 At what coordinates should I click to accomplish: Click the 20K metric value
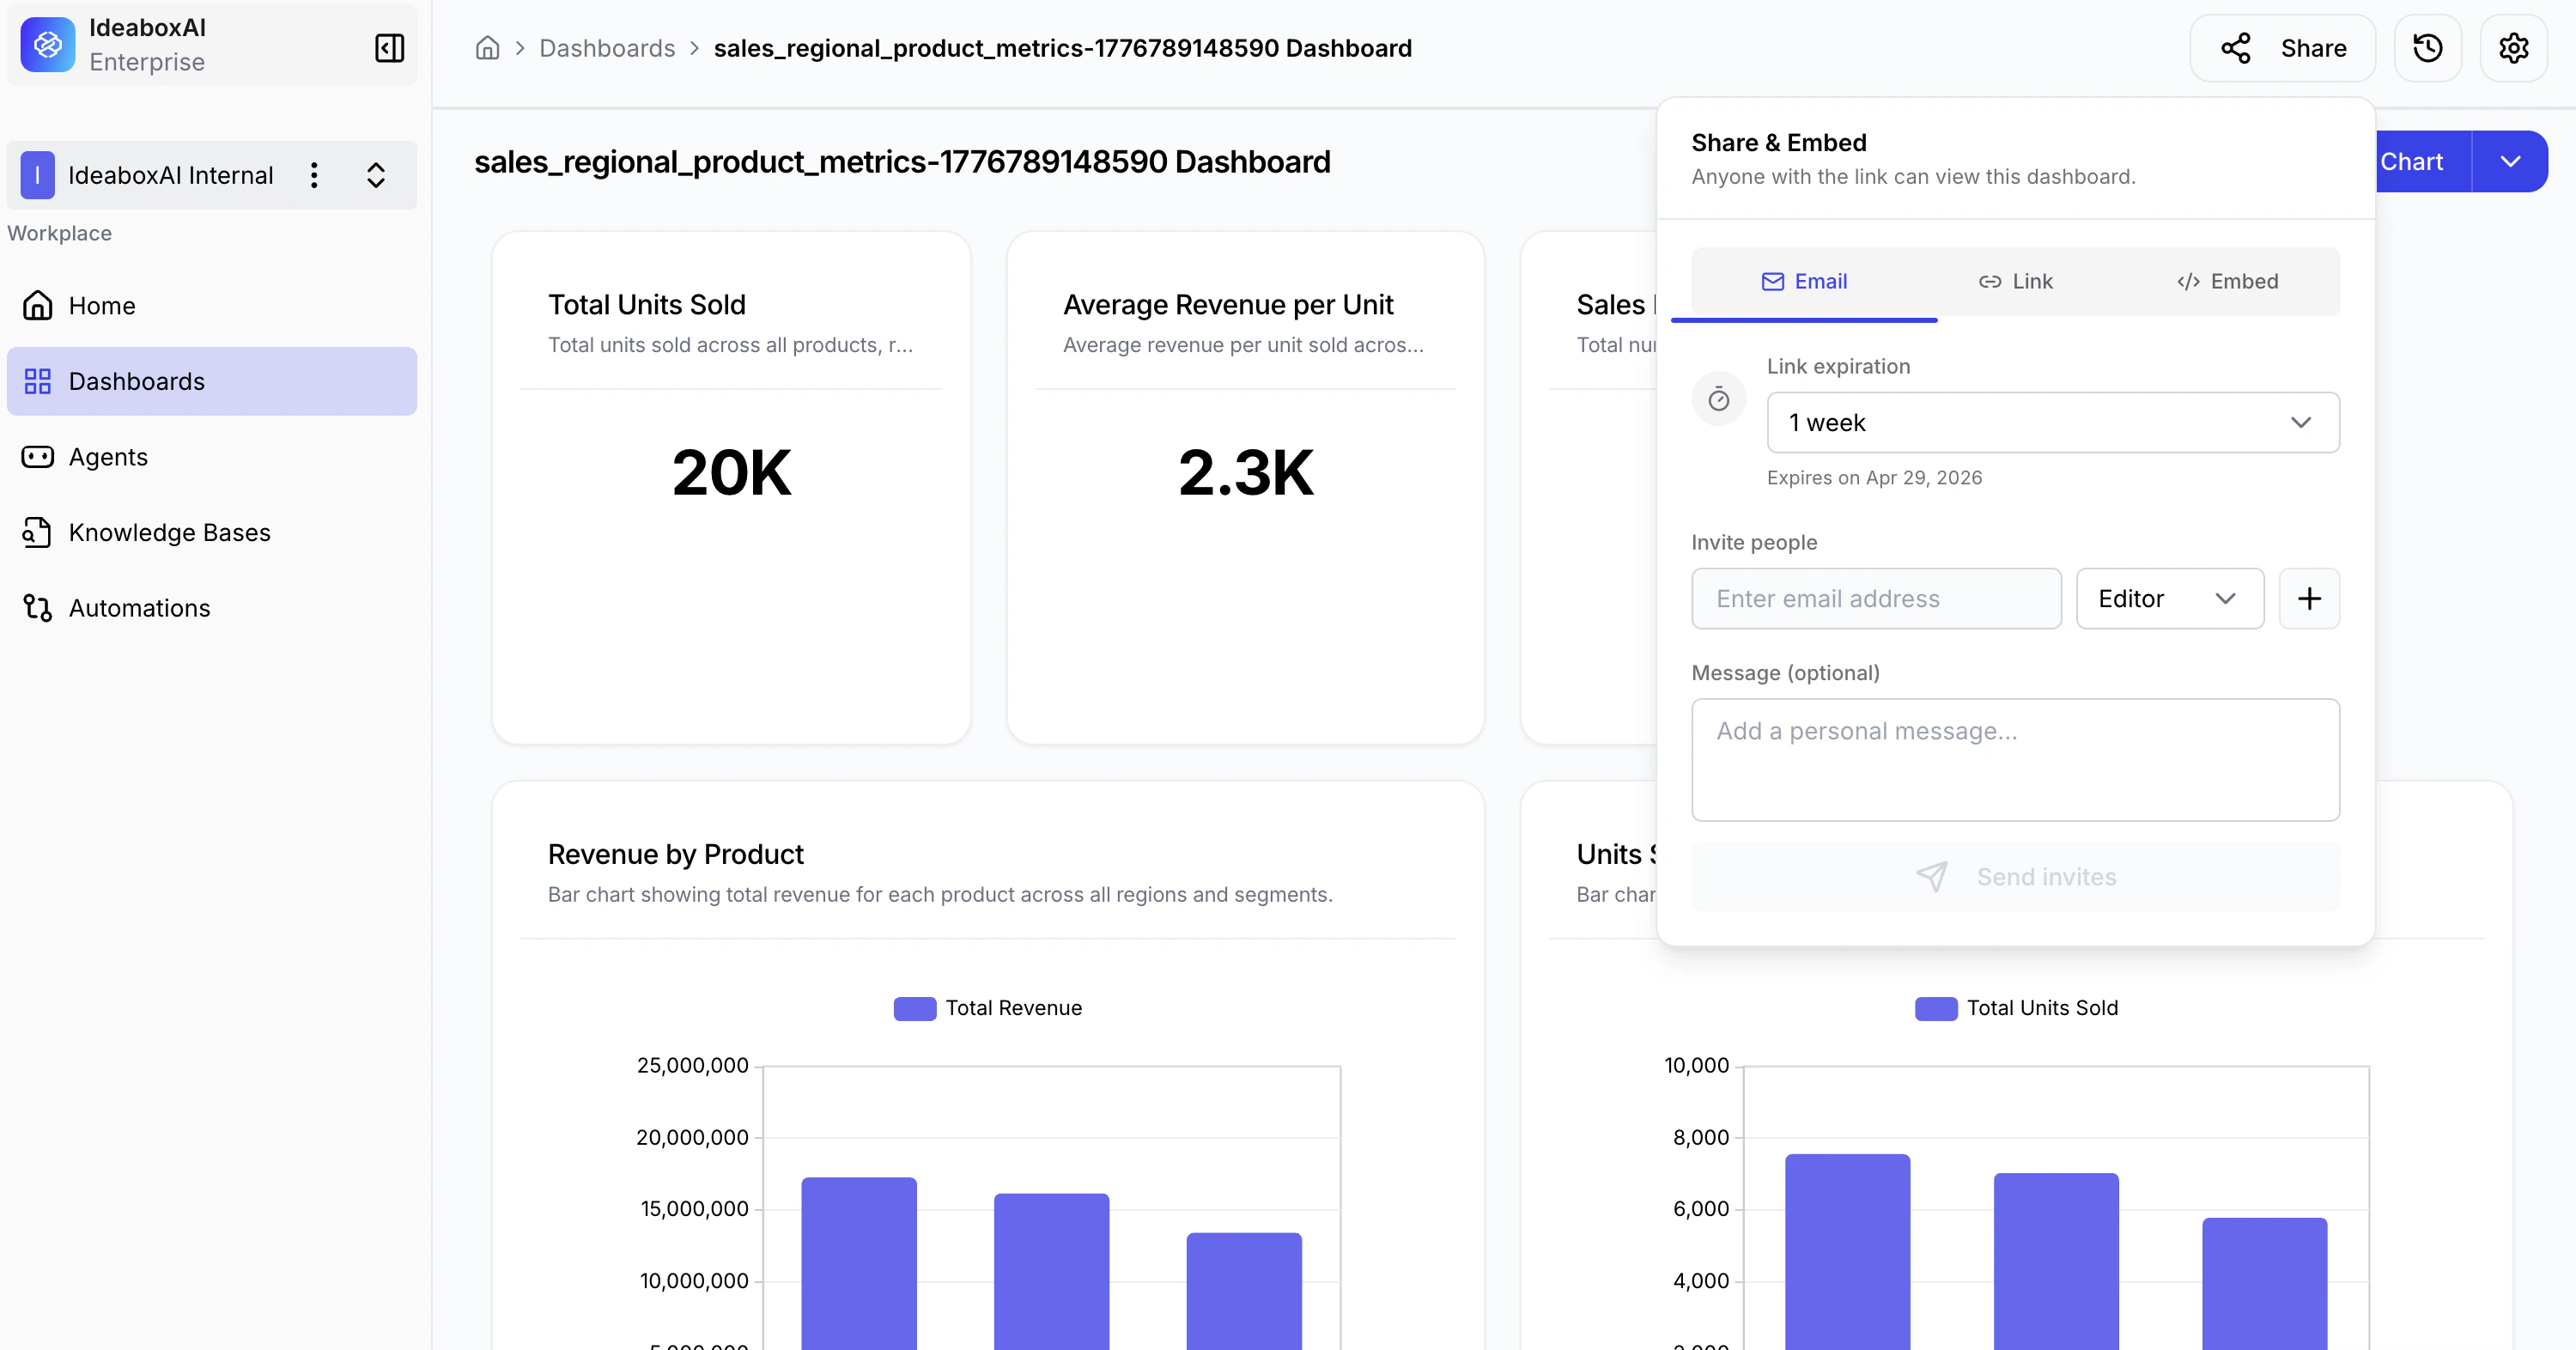coord(731,473)
